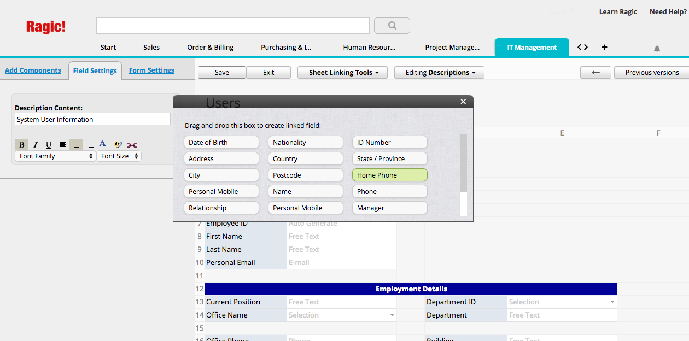Open the Project Management tab
This screenshot has height=341, width=689.
click(x=452, y=48)
